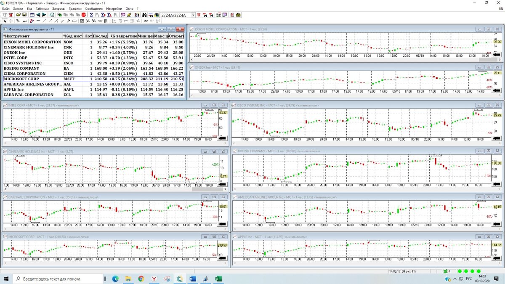Click the green left arrow toolbar icon
Viewport: 505px width, 284px height.
38,15
